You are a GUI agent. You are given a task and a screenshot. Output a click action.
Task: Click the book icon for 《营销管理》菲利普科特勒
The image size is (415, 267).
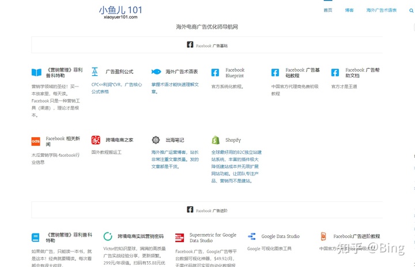(x=36, y=72)
